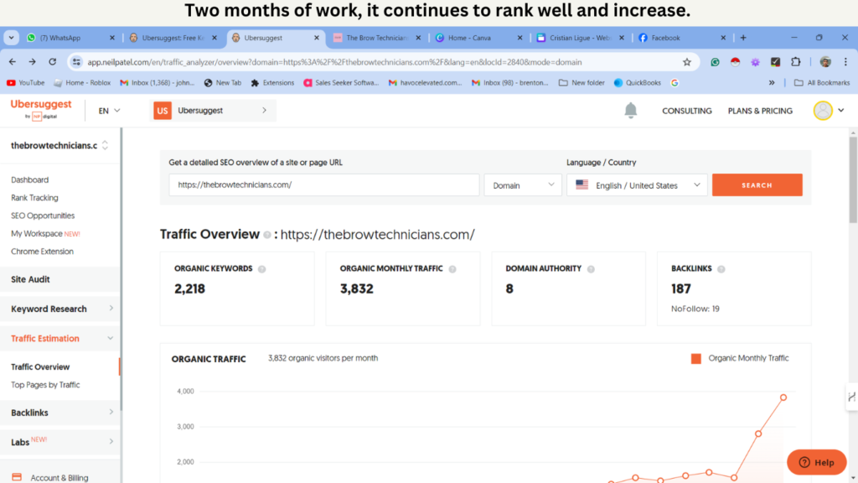The image size is (858, 483).
Task: Open the Chrome profile picture in toolbar
Action: [825, 62]
